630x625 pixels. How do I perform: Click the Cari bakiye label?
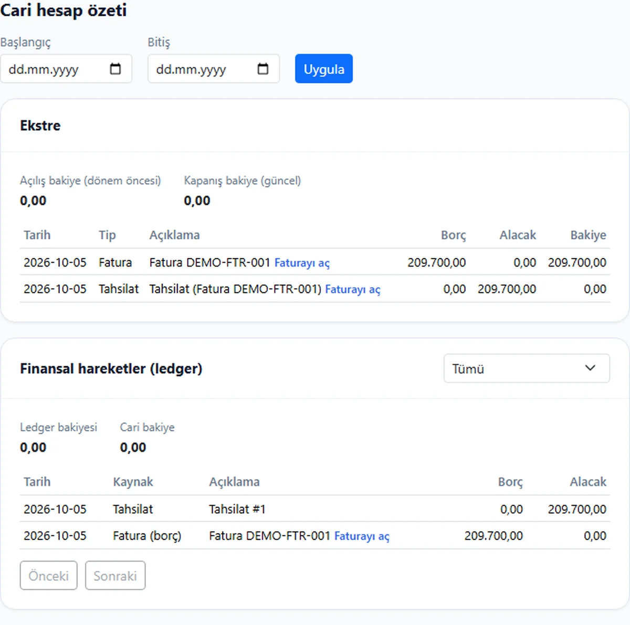(147, 428)
